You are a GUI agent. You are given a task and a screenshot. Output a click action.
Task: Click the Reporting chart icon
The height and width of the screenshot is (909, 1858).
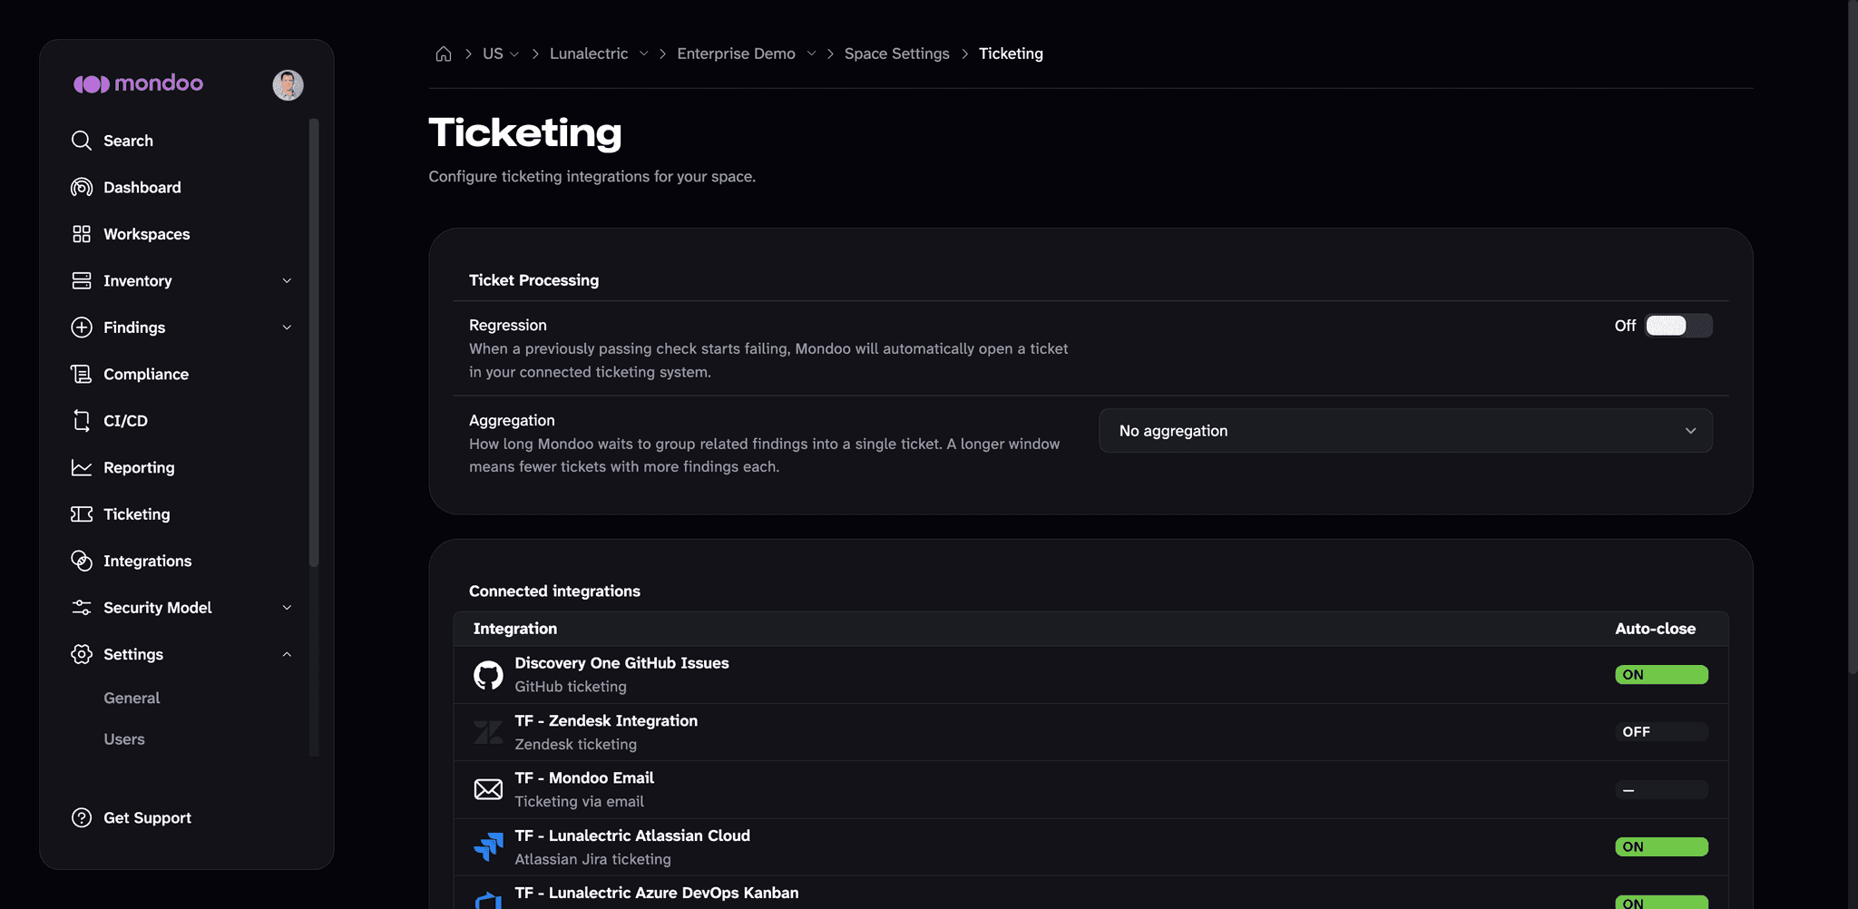(x=82, y=467)
